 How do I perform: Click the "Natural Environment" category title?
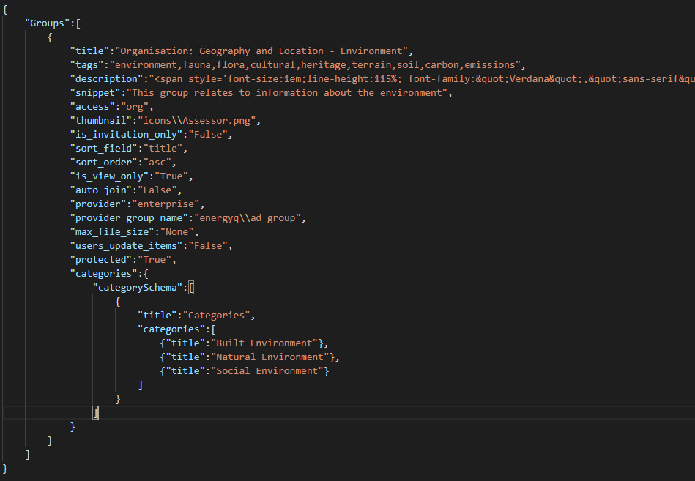pos(272,357)
